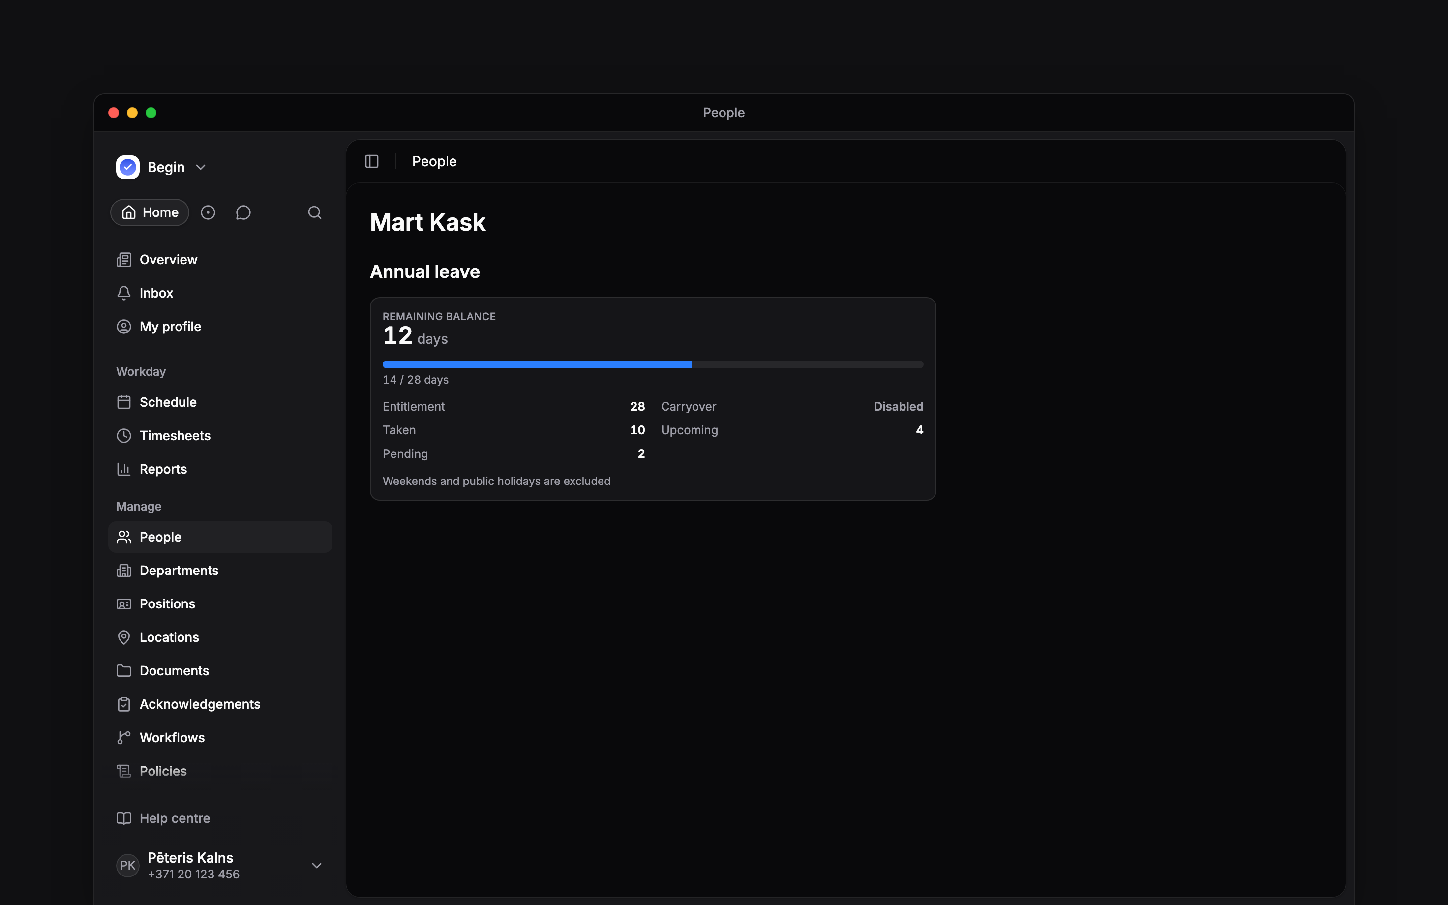Expand the Begin workspace chevron

(x=201, y=168)
